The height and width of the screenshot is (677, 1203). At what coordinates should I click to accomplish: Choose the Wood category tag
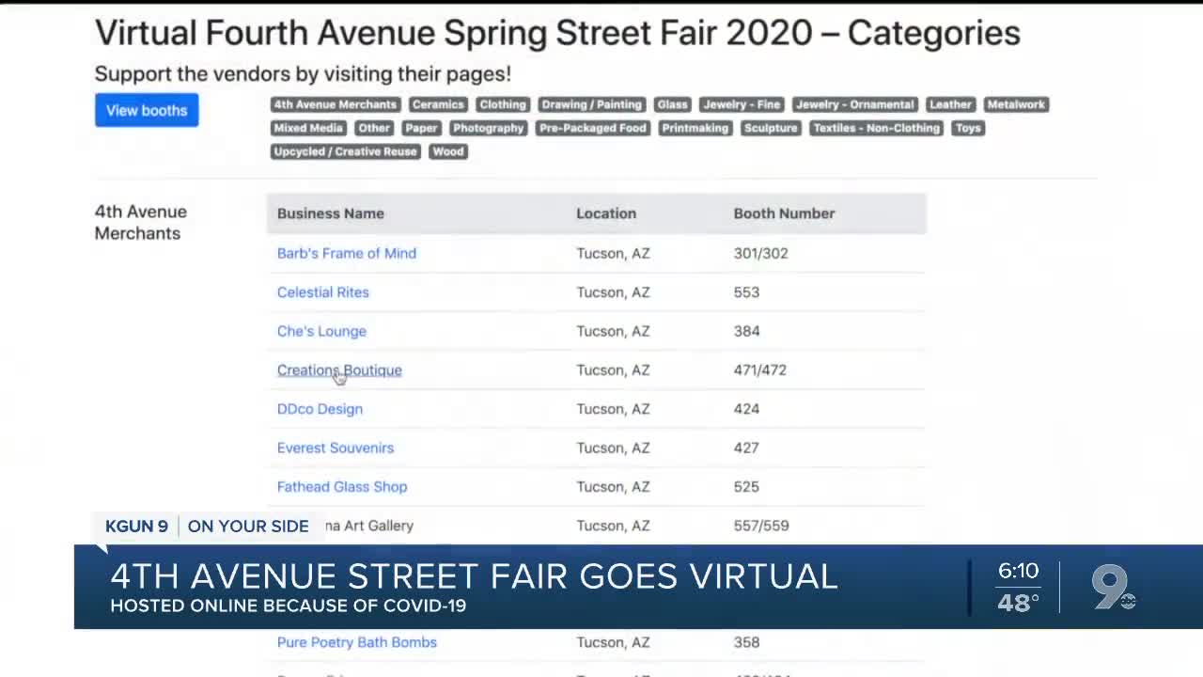448,151
